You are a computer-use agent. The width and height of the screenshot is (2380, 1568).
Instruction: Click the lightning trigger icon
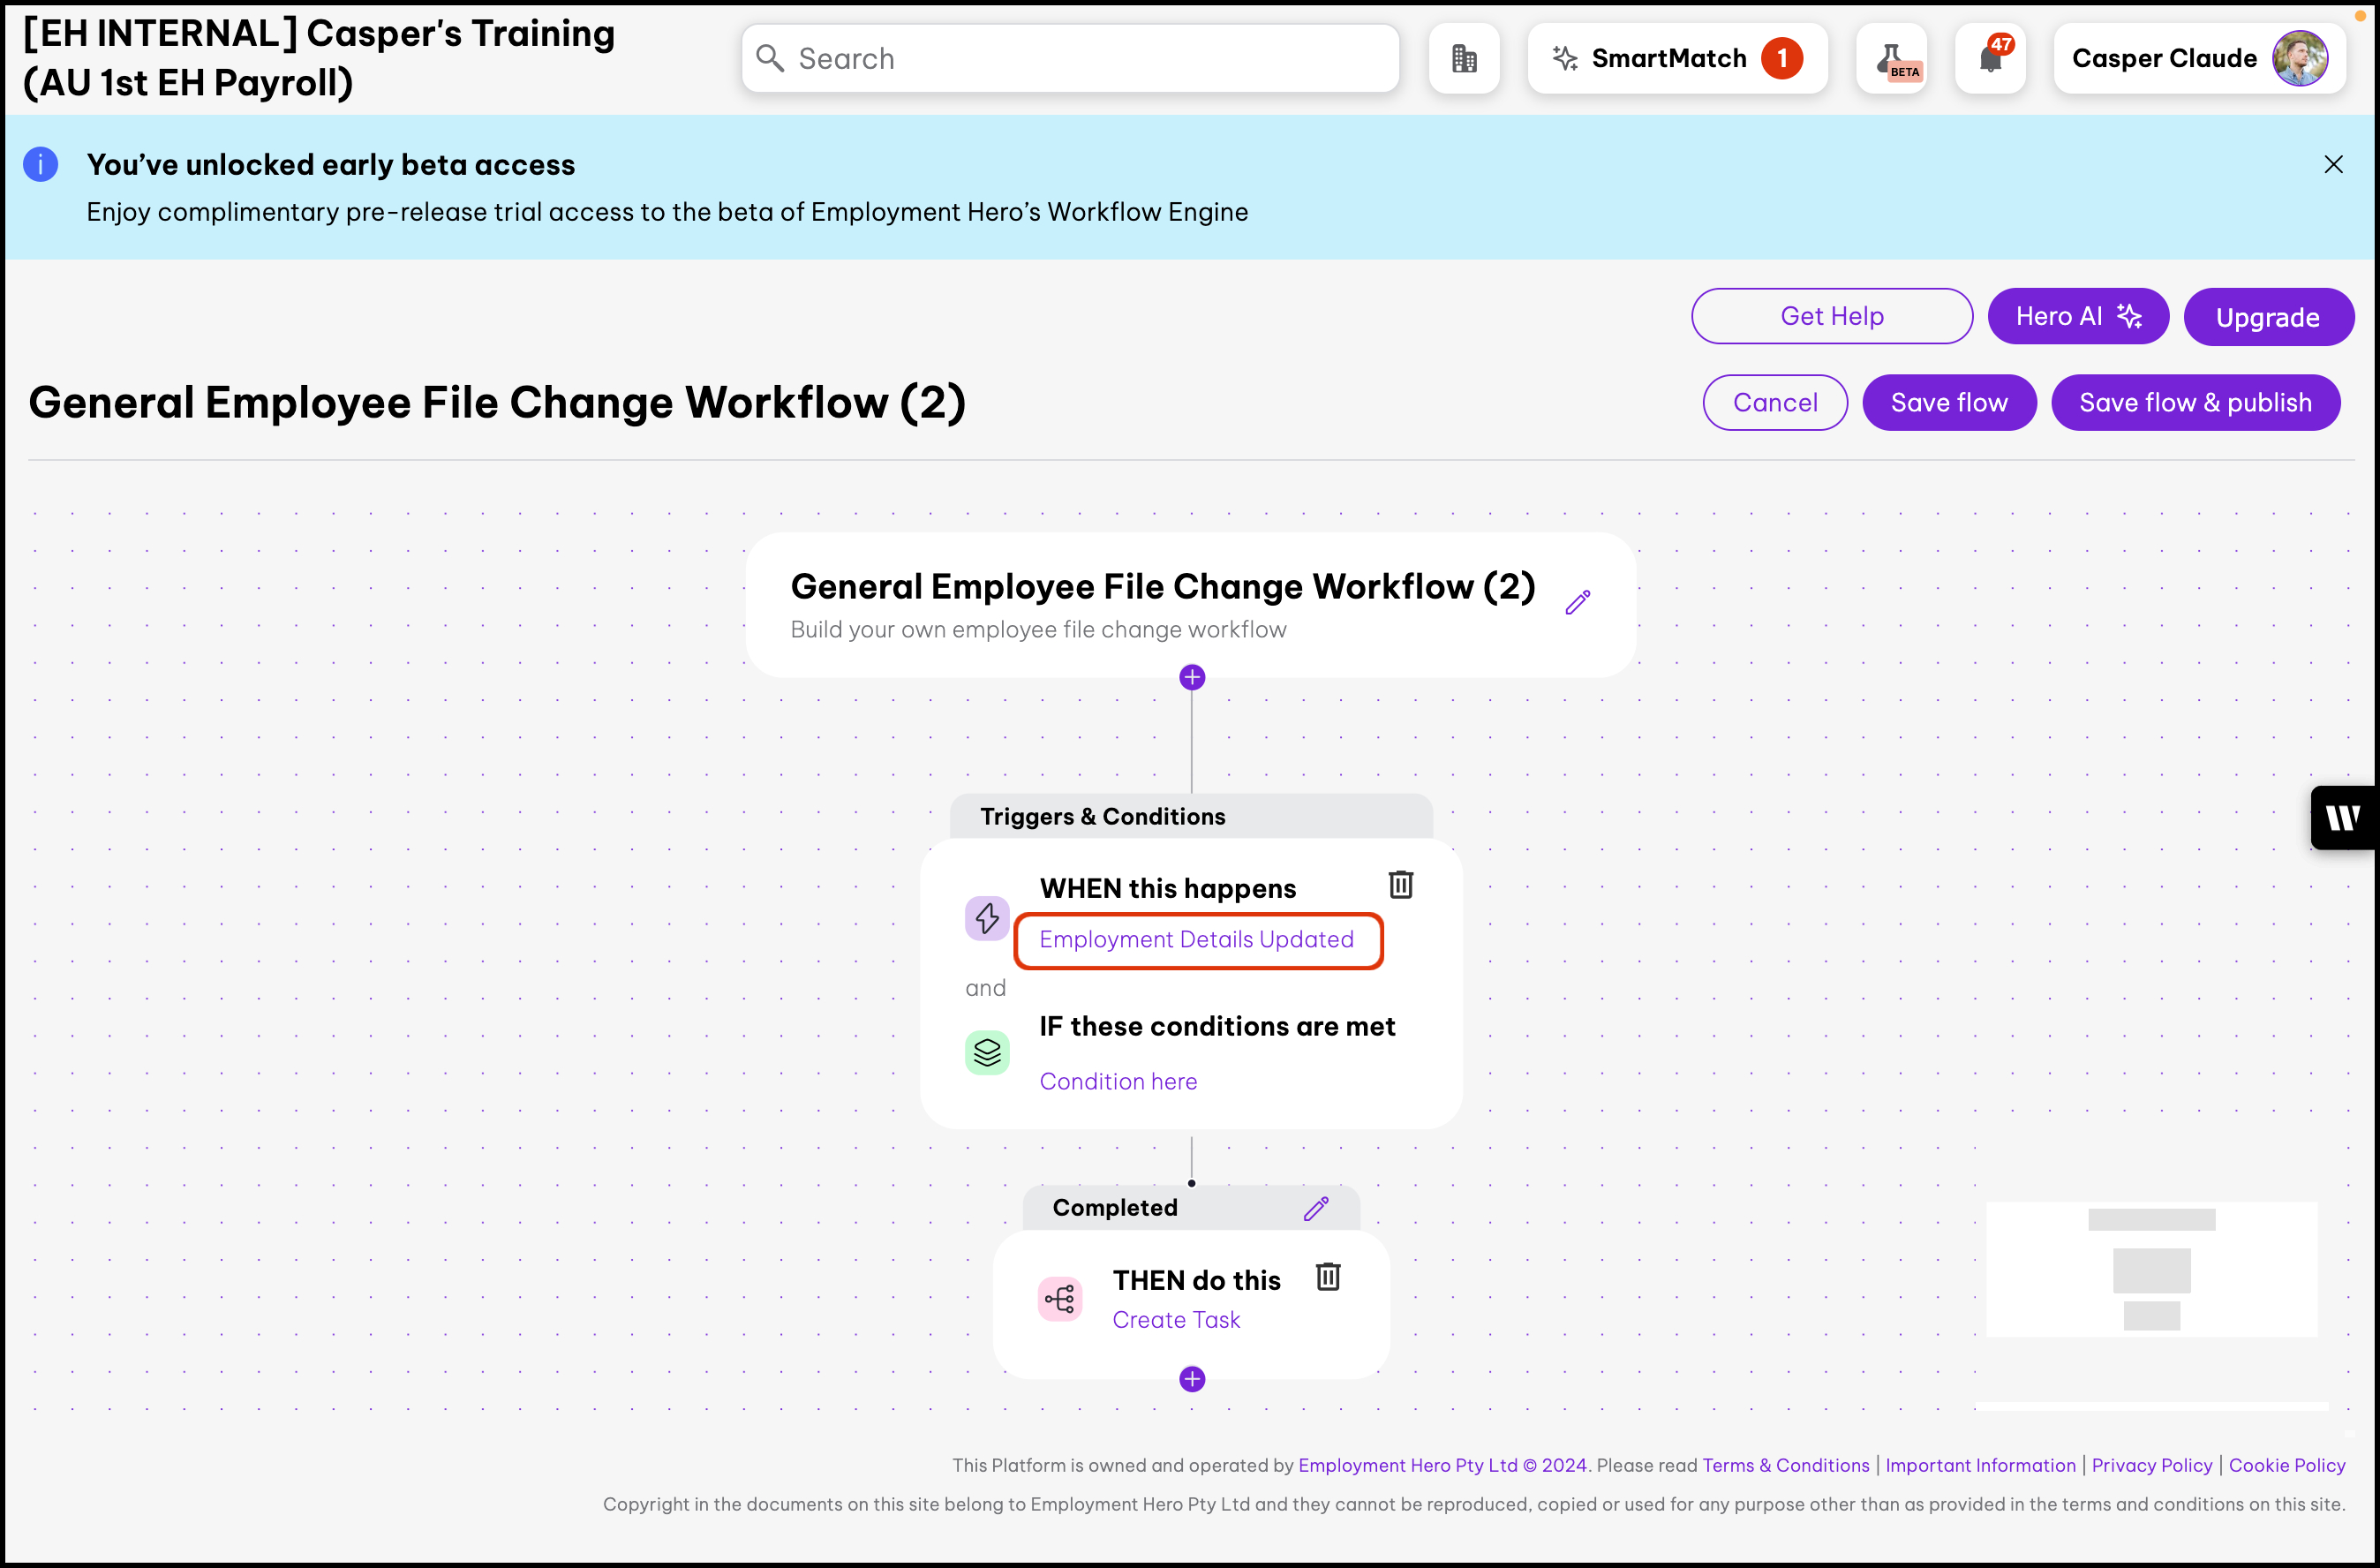coord(986,918)
